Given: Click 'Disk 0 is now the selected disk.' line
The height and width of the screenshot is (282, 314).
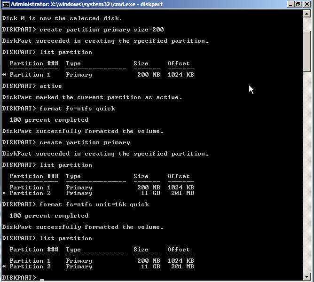Looking at the screenshot, I should point(62,18).
